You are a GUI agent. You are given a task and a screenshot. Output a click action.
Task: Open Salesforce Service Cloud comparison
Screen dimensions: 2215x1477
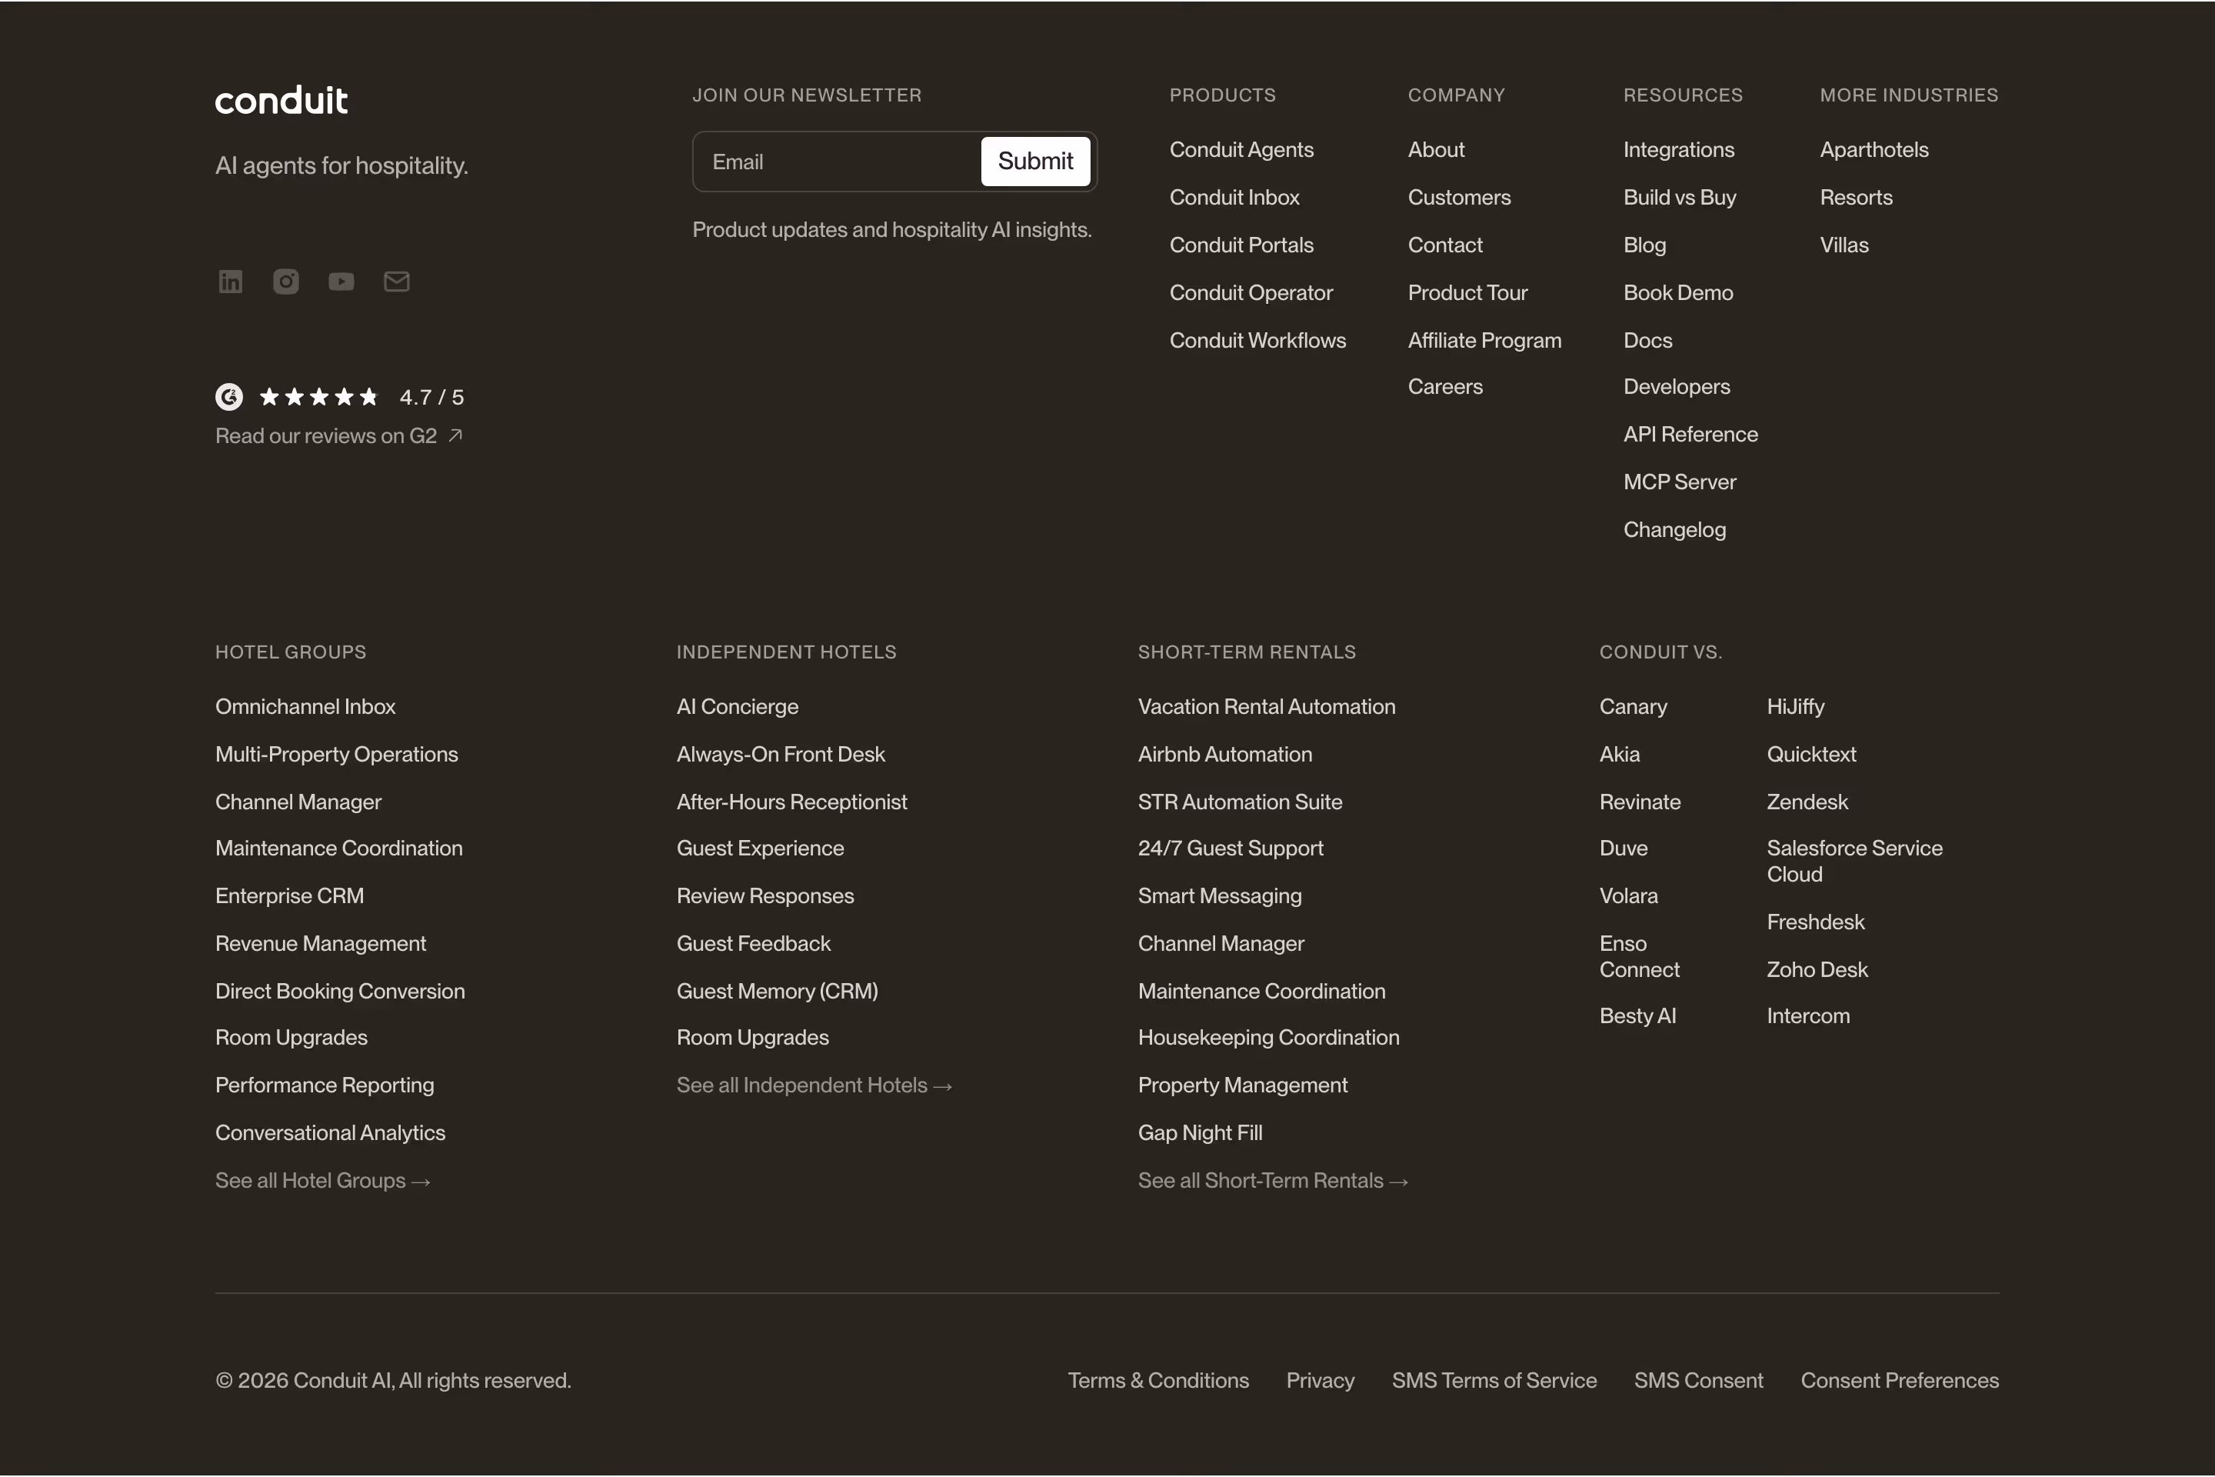1854,862
